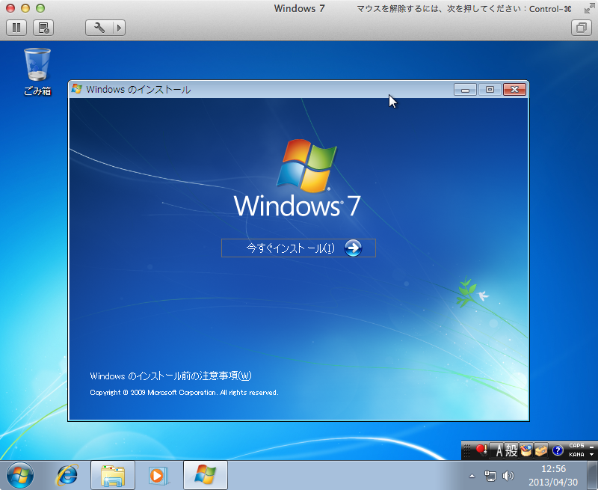Launch Internet Explorer from the taskbar
The image size is (598, 490).
[67, 475]
